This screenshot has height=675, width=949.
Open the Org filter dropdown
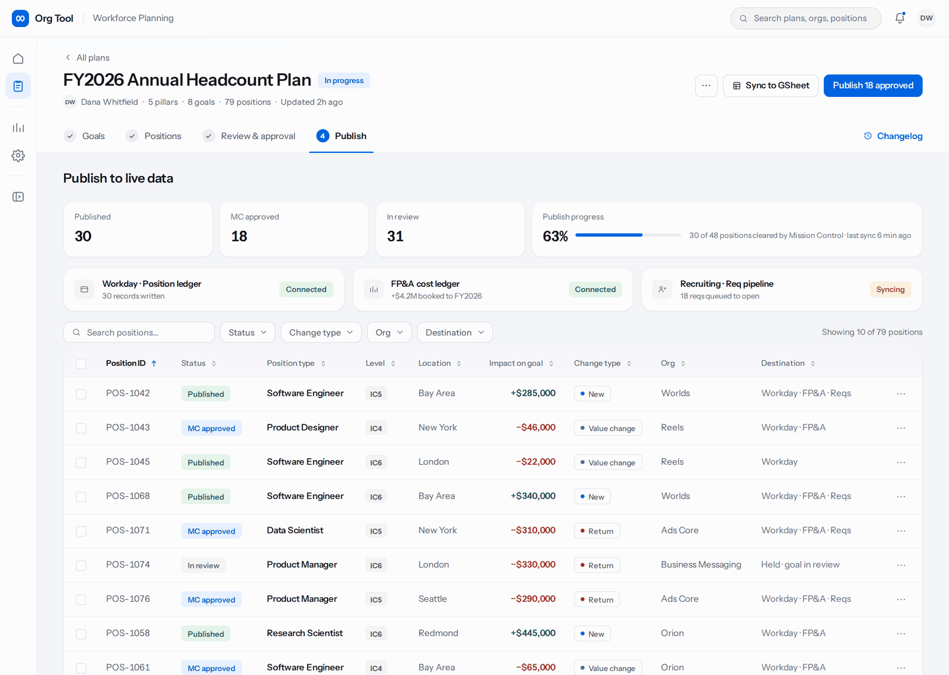(x=389, y=332)
